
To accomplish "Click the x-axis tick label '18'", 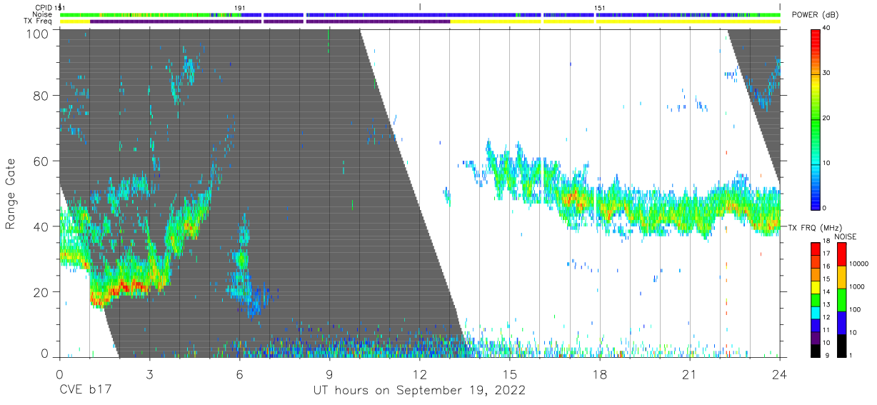I will 600,374.
